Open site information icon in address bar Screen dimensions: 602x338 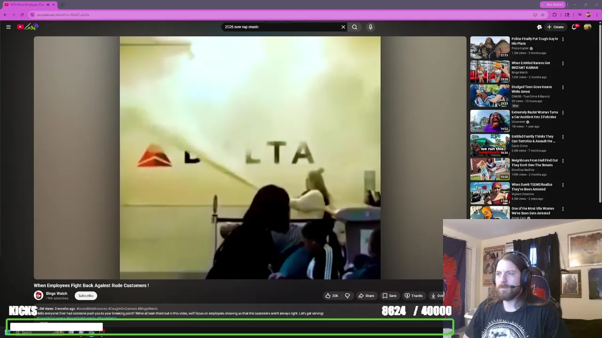click(32, 15)
